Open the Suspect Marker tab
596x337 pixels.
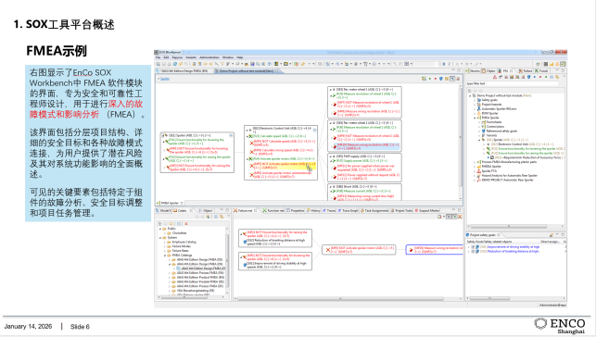click(427, 210)
